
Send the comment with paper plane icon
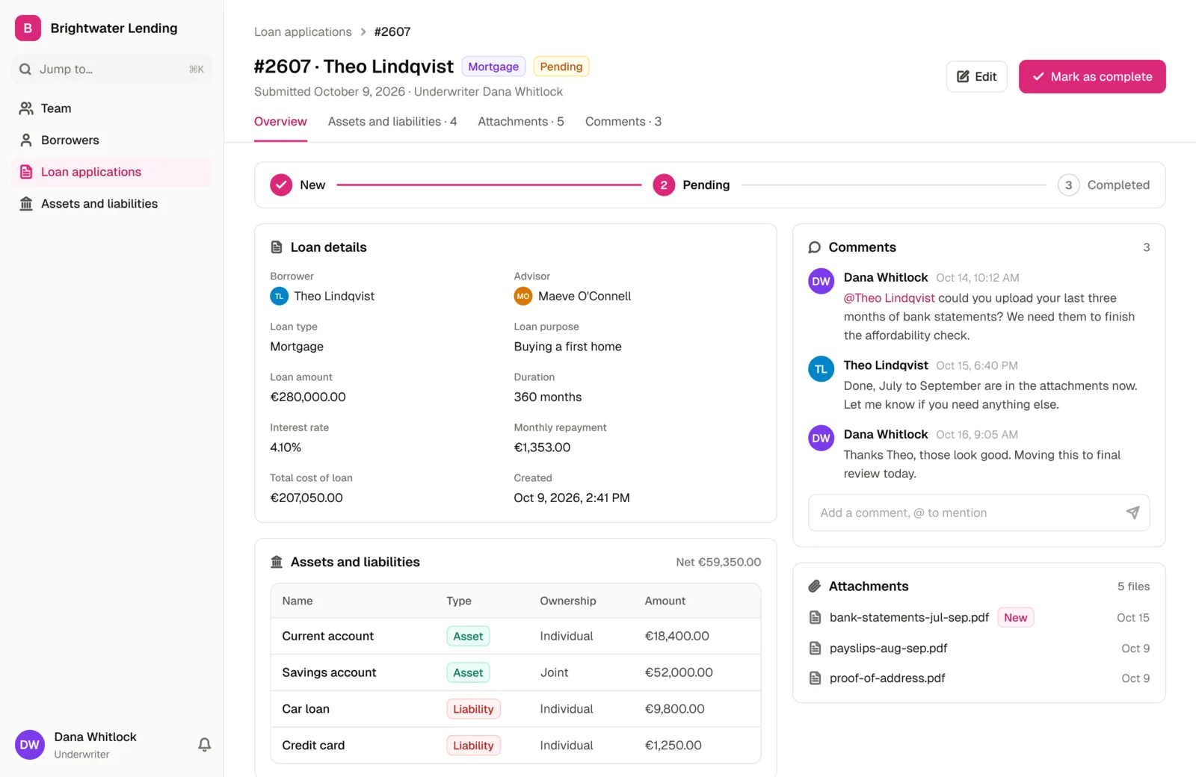[1132, 513]
